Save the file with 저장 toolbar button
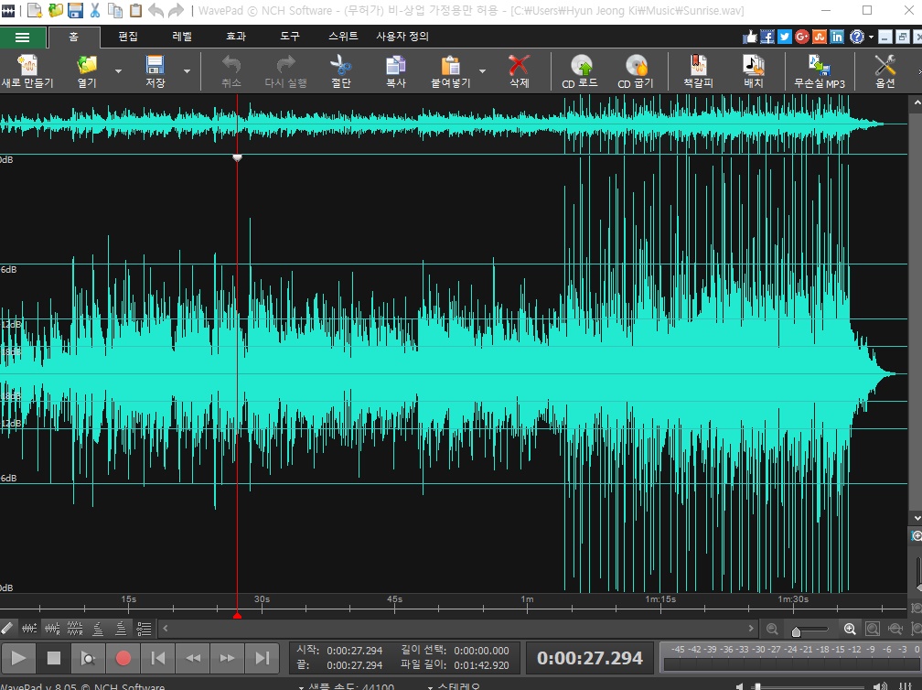The height and width of the screenshot is (690, 922). pos(155,71)
